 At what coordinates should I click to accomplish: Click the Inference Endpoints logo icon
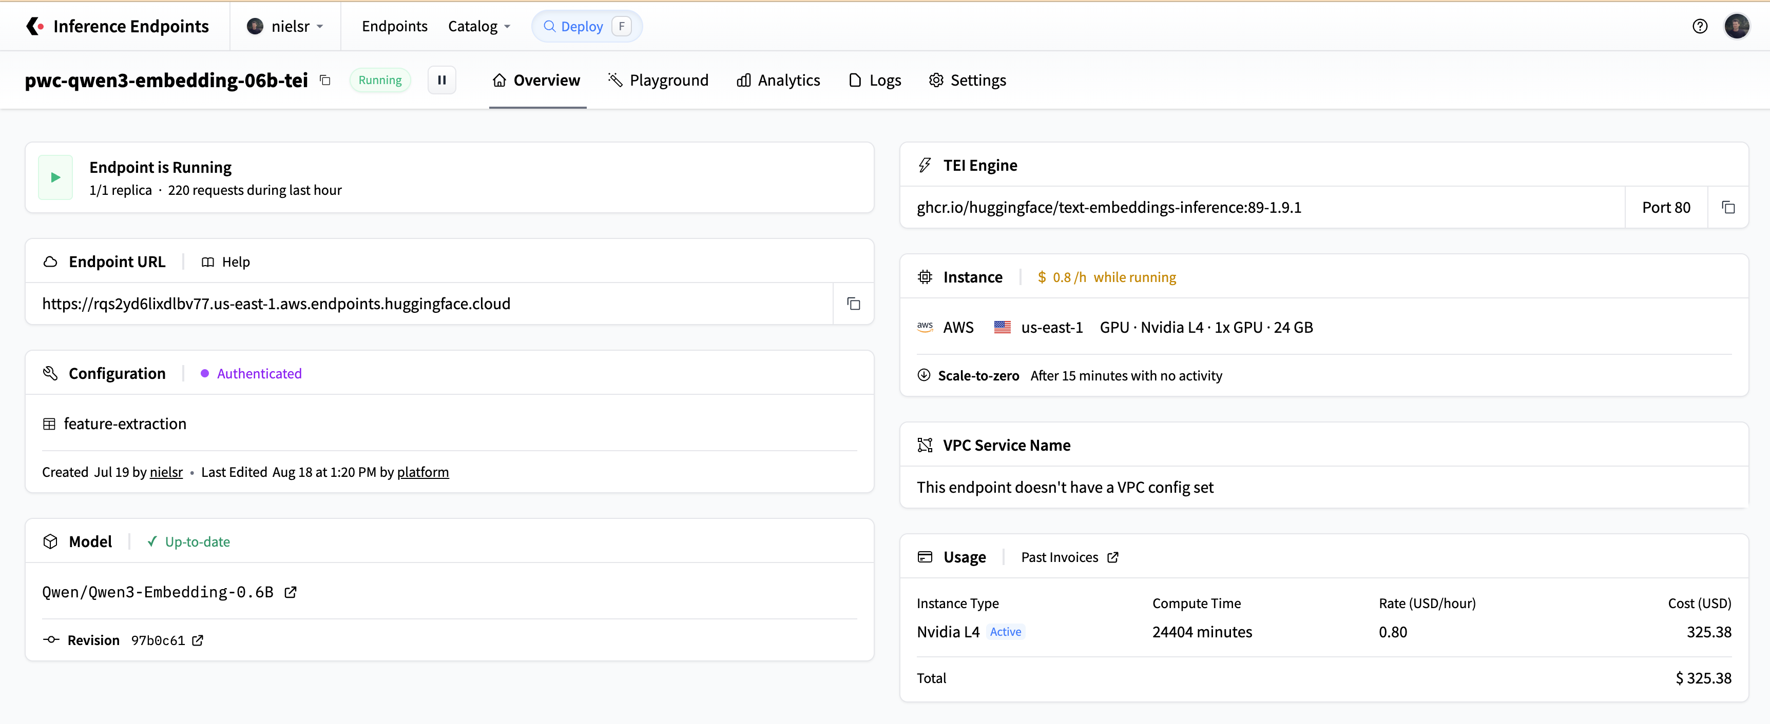(35, 26)
